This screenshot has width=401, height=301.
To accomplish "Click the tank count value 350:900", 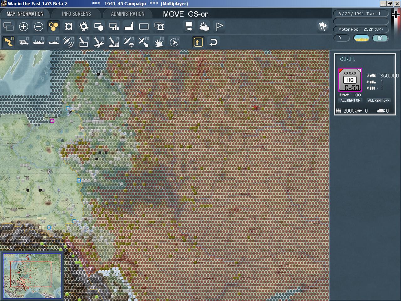I will (389, 76).
